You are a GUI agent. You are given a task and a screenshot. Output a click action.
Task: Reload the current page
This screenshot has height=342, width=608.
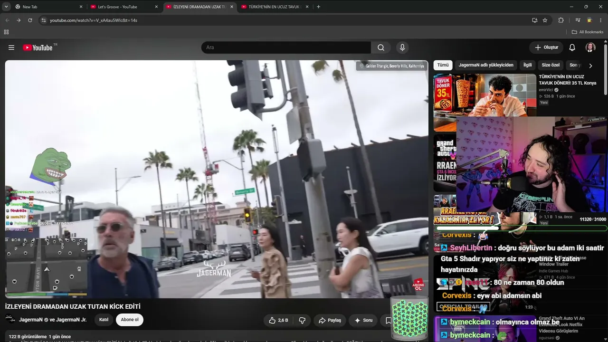click(x=30, y=20)
